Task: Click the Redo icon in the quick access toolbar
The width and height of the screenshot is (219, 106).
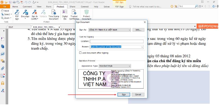Action: coord(29,2)
